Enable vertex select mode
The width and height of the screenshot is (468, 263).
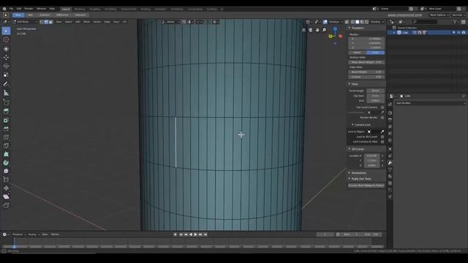coord(42,22)
